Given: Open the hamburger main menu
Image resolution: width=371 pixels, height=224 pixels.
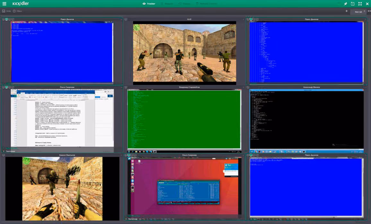Looking at the screenshot, I should [4, 4].
